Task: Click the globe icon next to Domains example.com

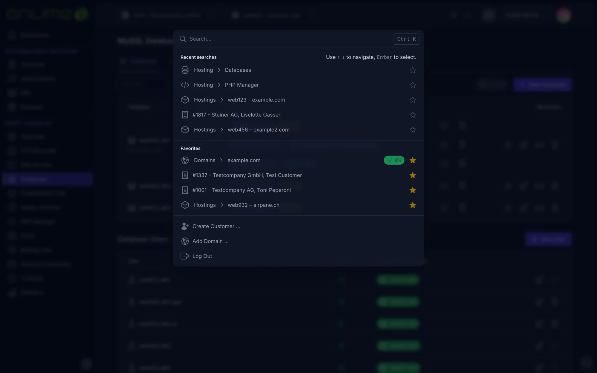Action: (185, 160)
